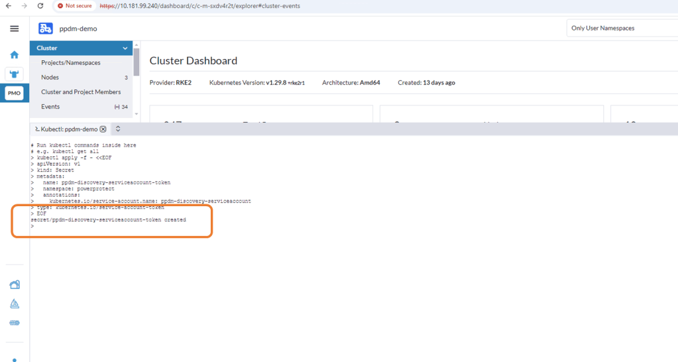Screen dimensions: 678x362
Task: Open Events in sidebar
Action: point(50,107)
